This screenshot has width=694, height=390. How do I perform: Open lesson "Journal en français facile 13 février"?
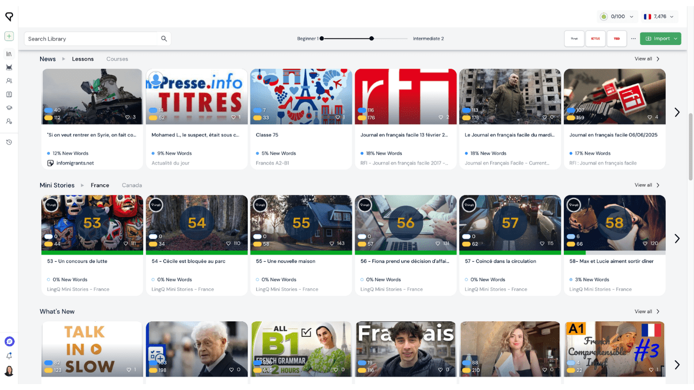[x=404, y=135]
